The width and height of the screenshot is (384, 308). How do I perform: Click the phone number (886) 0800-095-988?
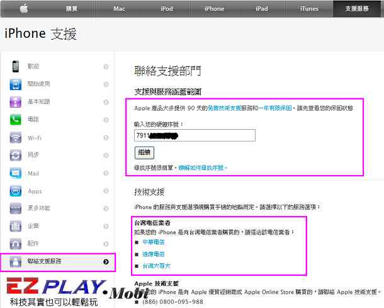pyautogui.click(x=172, y=302)
